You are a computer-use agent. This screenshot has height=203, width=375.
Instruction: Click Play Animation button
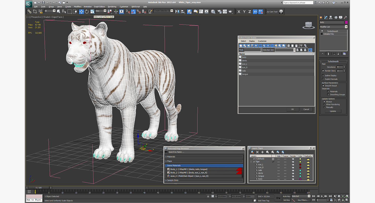322,196
